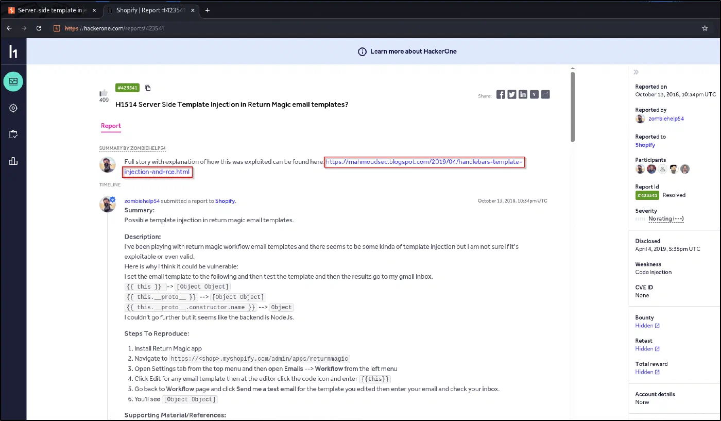Click the severity rating bar beside No rating
721x421 pixels.
tap(640, 219)
